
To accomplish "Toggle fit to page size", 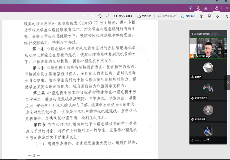I will (x=123, y=16).
